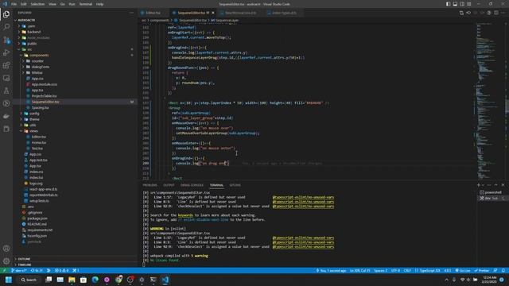Toggle primary side bar layout button
This screenshot has height=286, width=509.
[x=448, y=4]
